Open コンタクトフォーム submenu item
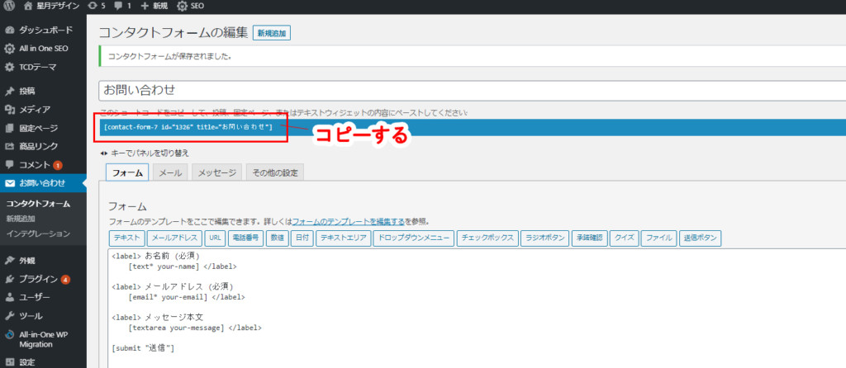 click(x=38, y=204)
